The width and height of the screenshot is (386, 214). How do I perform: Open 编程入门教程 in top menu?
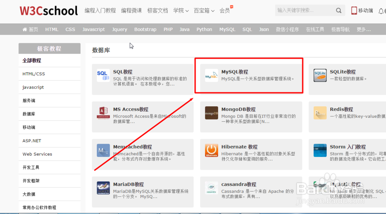[100, 10]
